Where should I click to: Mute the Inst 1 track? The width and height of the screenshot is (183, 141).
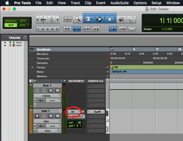(58, 116)
